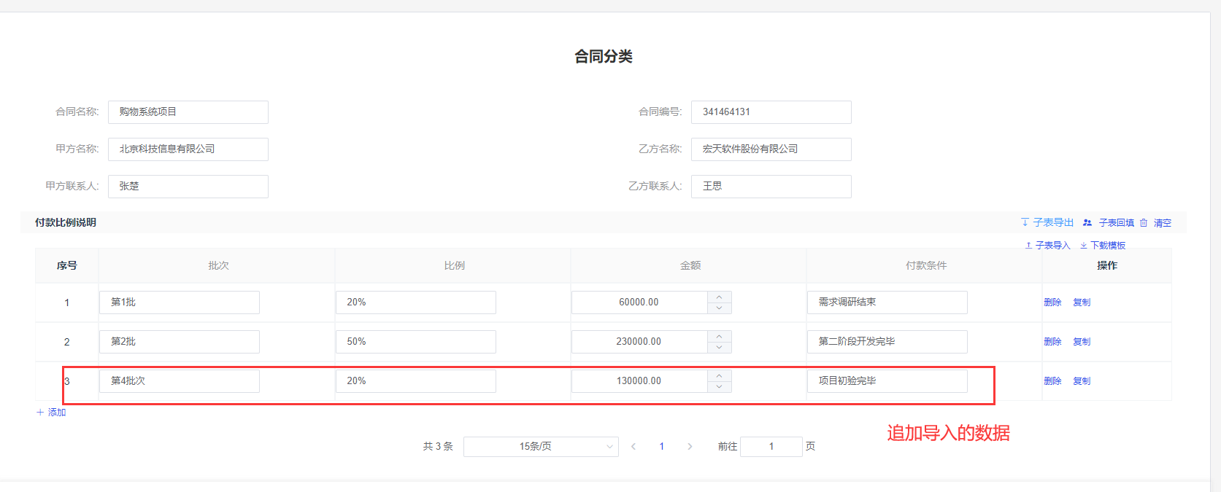The image size is (1221, 492).
Task: Copy the second row 第2批
Action: click(x=1082, y=342)
